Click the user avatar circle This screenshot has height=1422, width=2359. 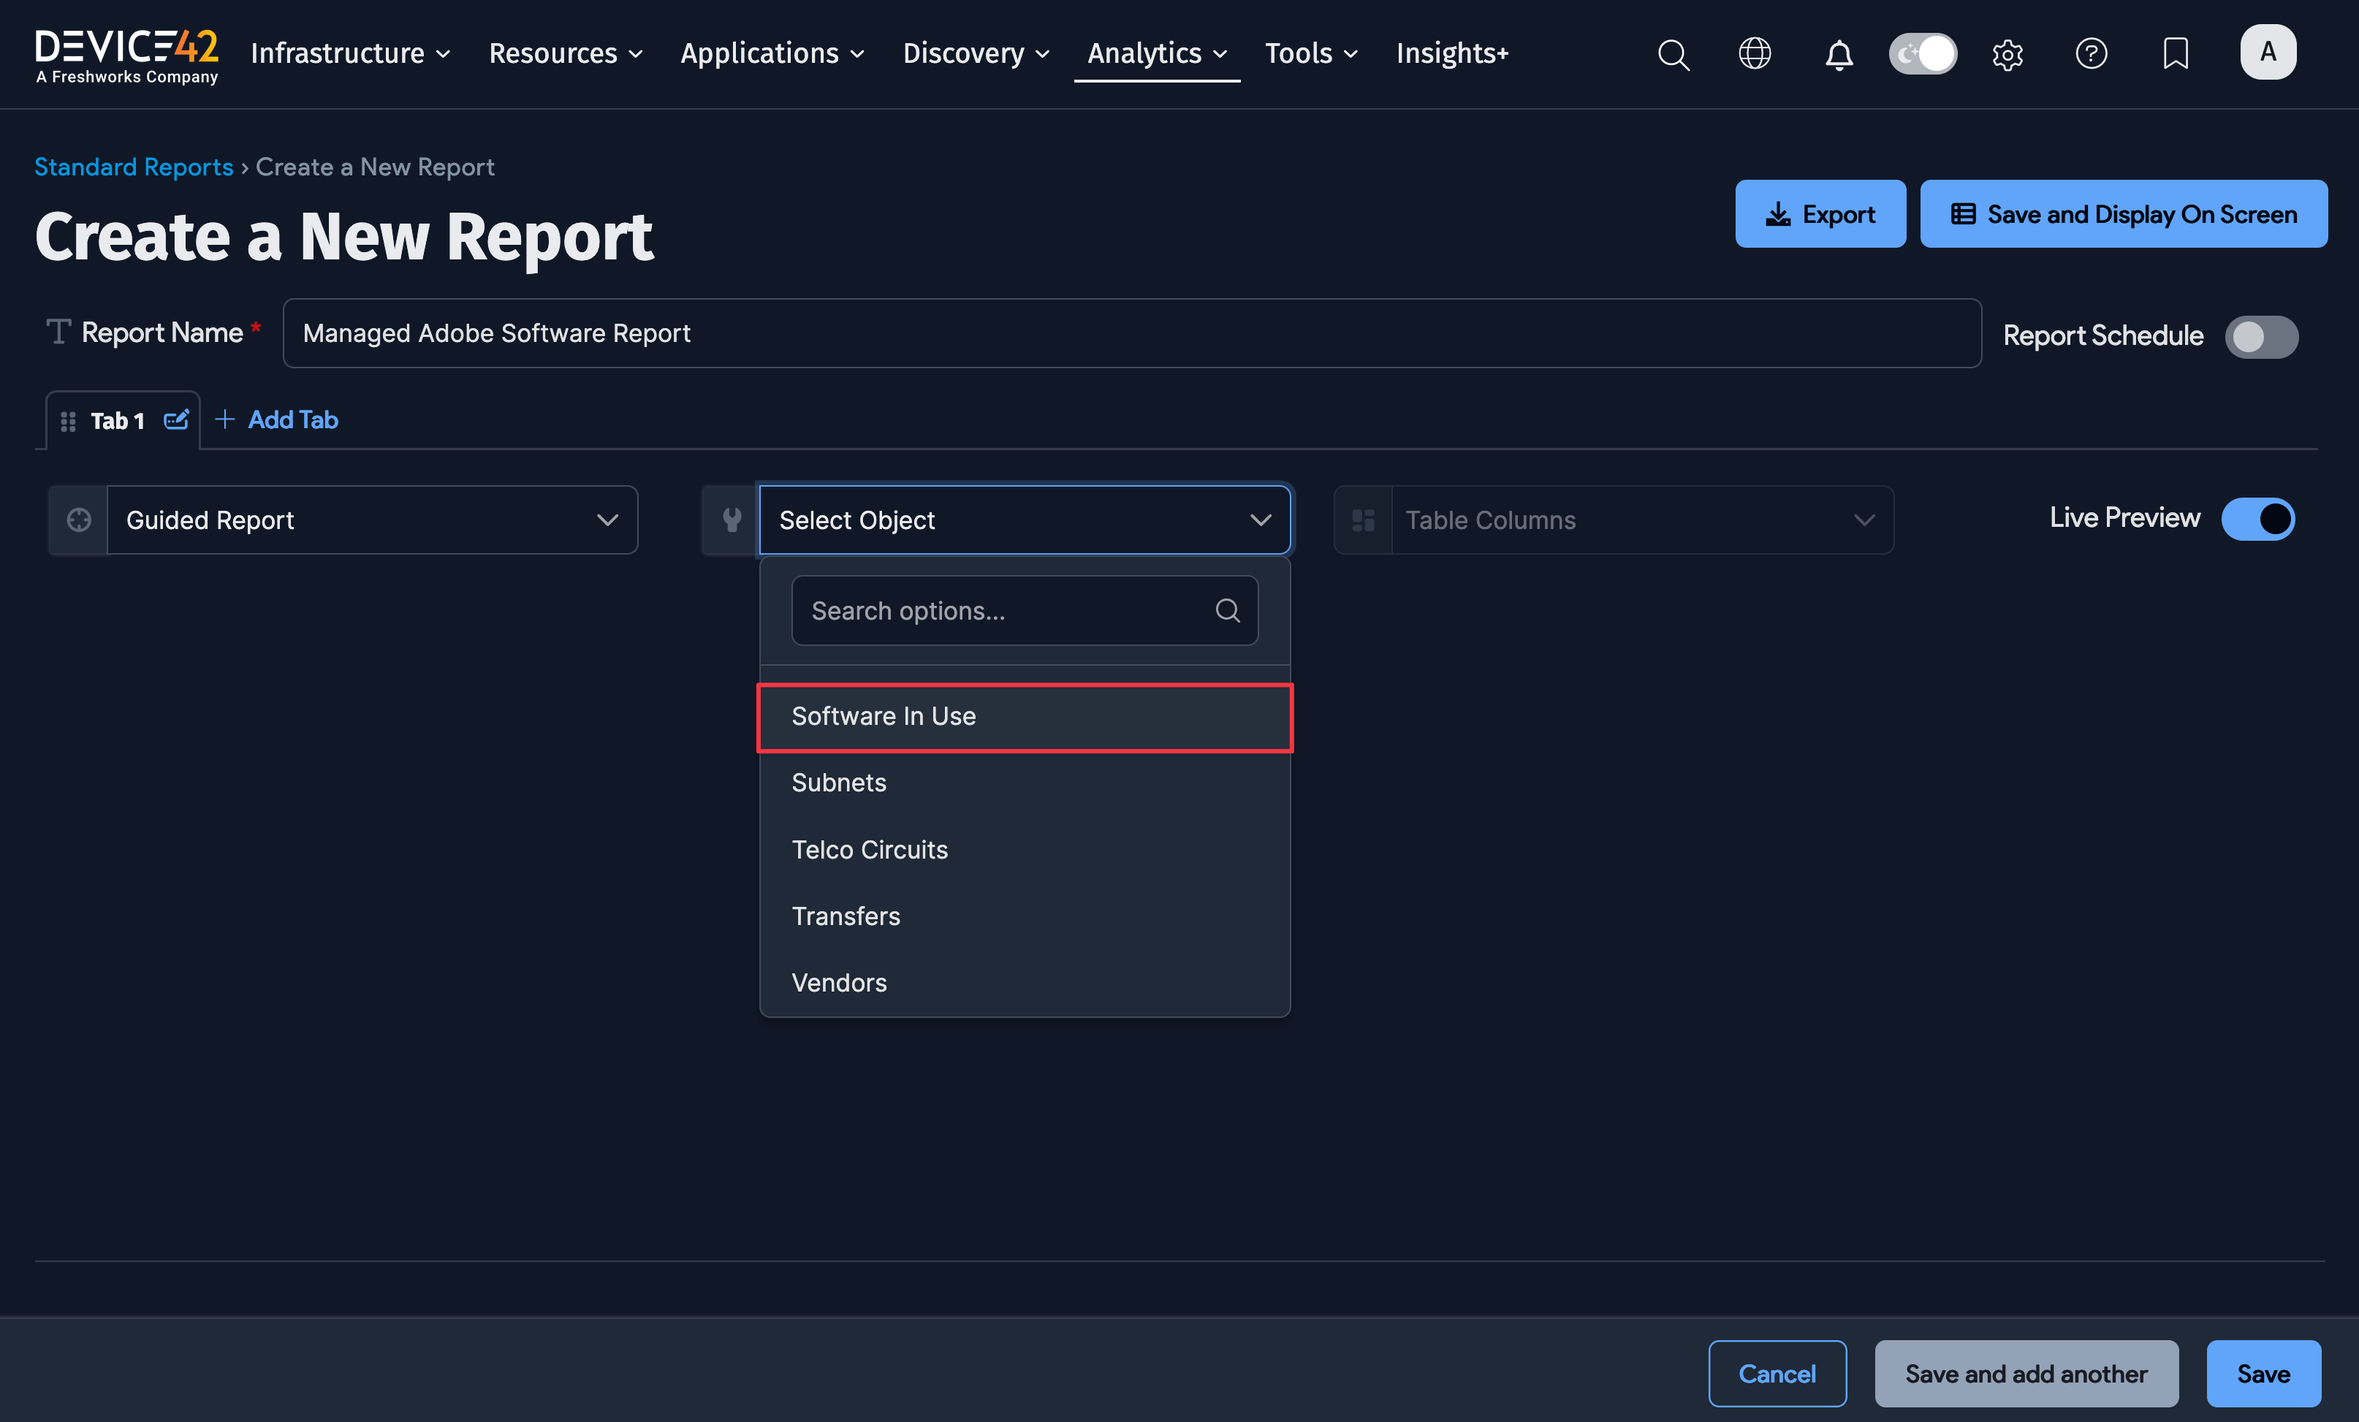point(2268,52)
